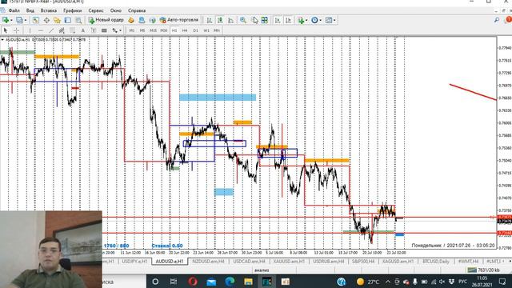Expand the new chart dropdown arrow
Image resolution: width=512 pixels, height=288 pixels.
tap(11, 20)
